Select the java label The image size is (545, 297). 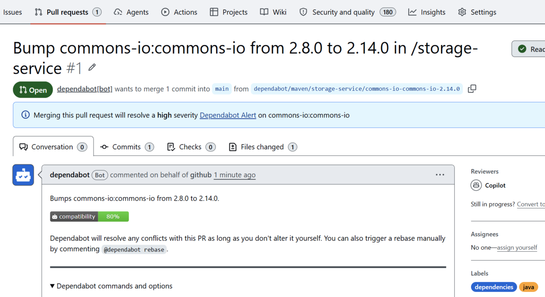(x=528, y=287)
